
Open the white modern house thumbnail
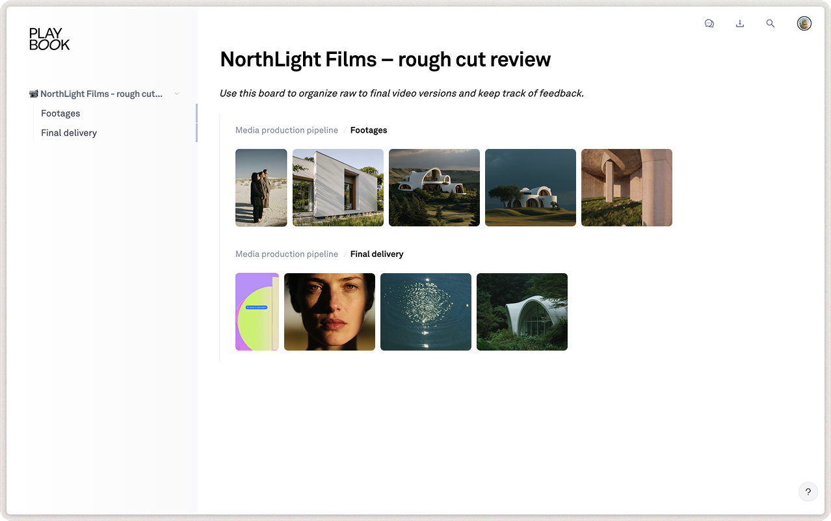coord(338,187)
